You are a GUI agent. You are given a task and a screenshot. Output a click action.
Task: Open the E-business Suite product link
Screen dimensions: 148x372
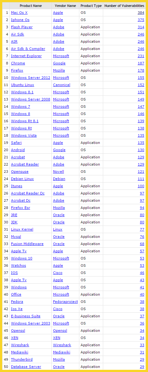click(x=26, y=316)
